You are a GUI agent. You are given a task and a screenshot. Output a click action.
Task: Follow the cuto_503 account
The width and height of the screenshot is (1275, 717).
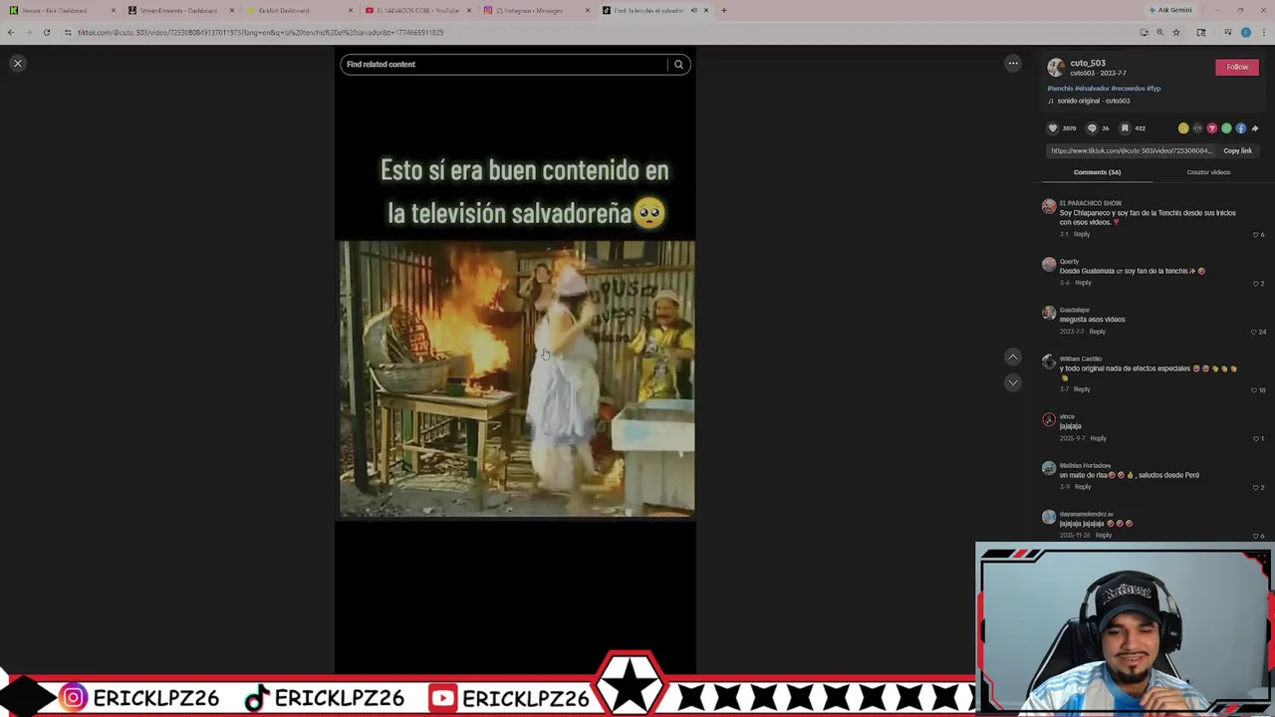1237,67
